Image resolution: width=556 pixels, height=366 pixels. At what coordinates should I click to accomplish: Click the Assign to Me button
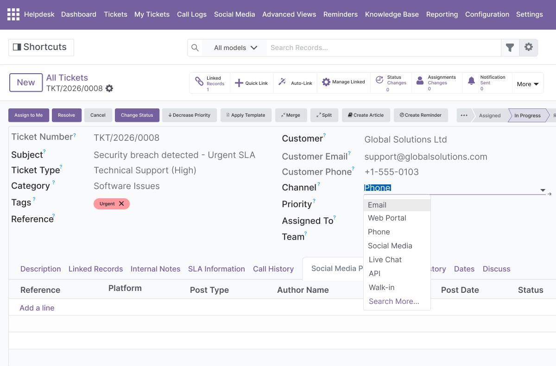tap(29, 115)
